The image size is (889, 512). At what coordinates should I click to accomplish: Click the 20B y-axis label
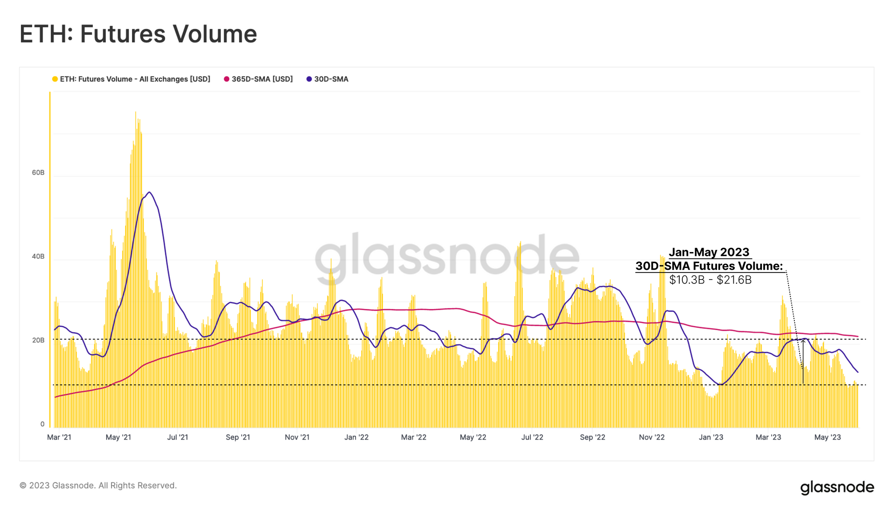(x=38, y=340)
